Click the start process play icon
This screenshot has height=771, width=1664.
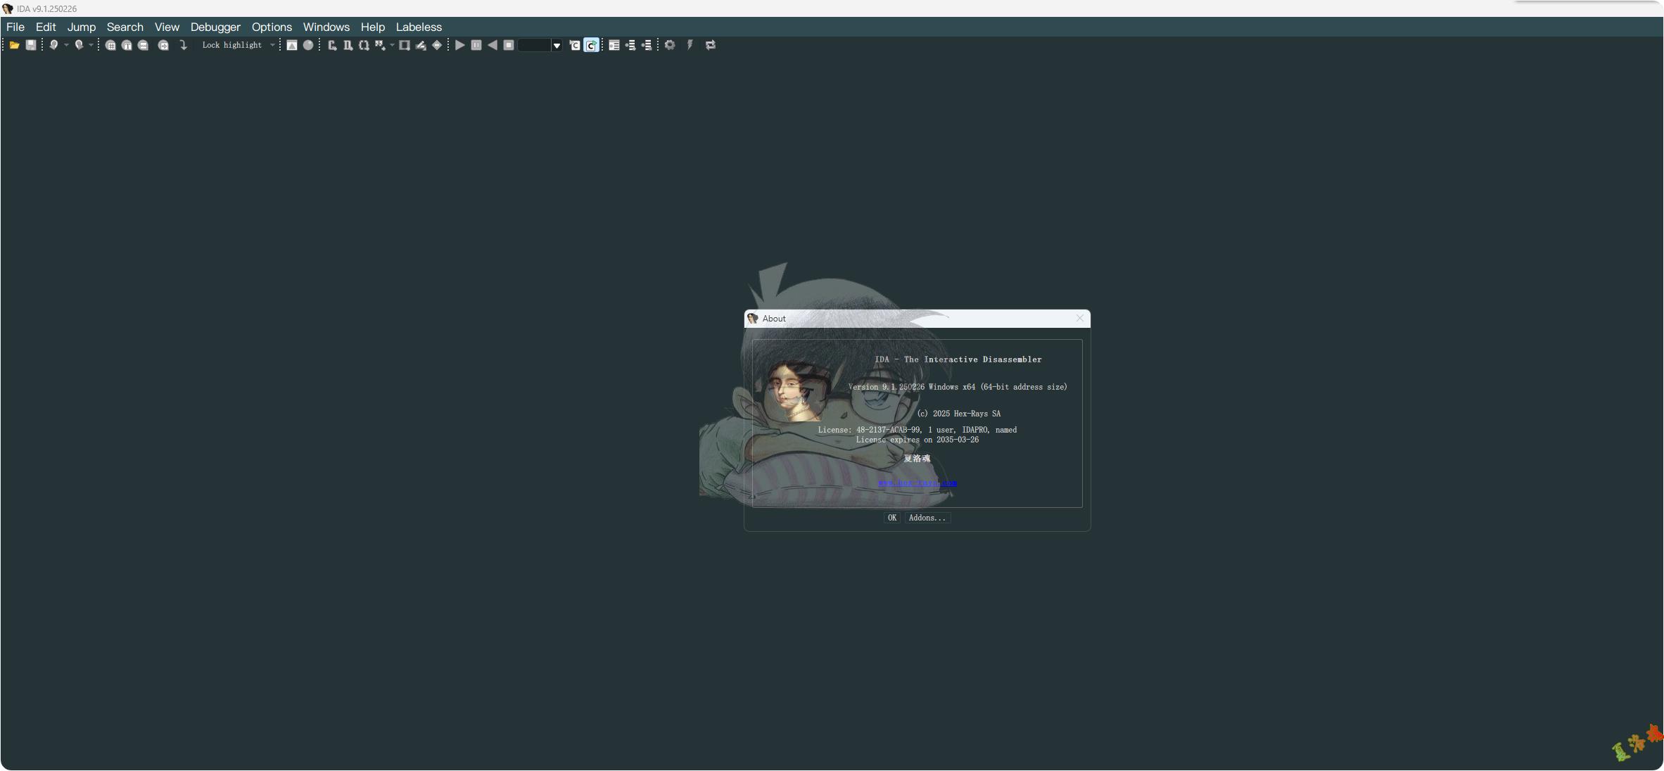(x=459, y=45)
